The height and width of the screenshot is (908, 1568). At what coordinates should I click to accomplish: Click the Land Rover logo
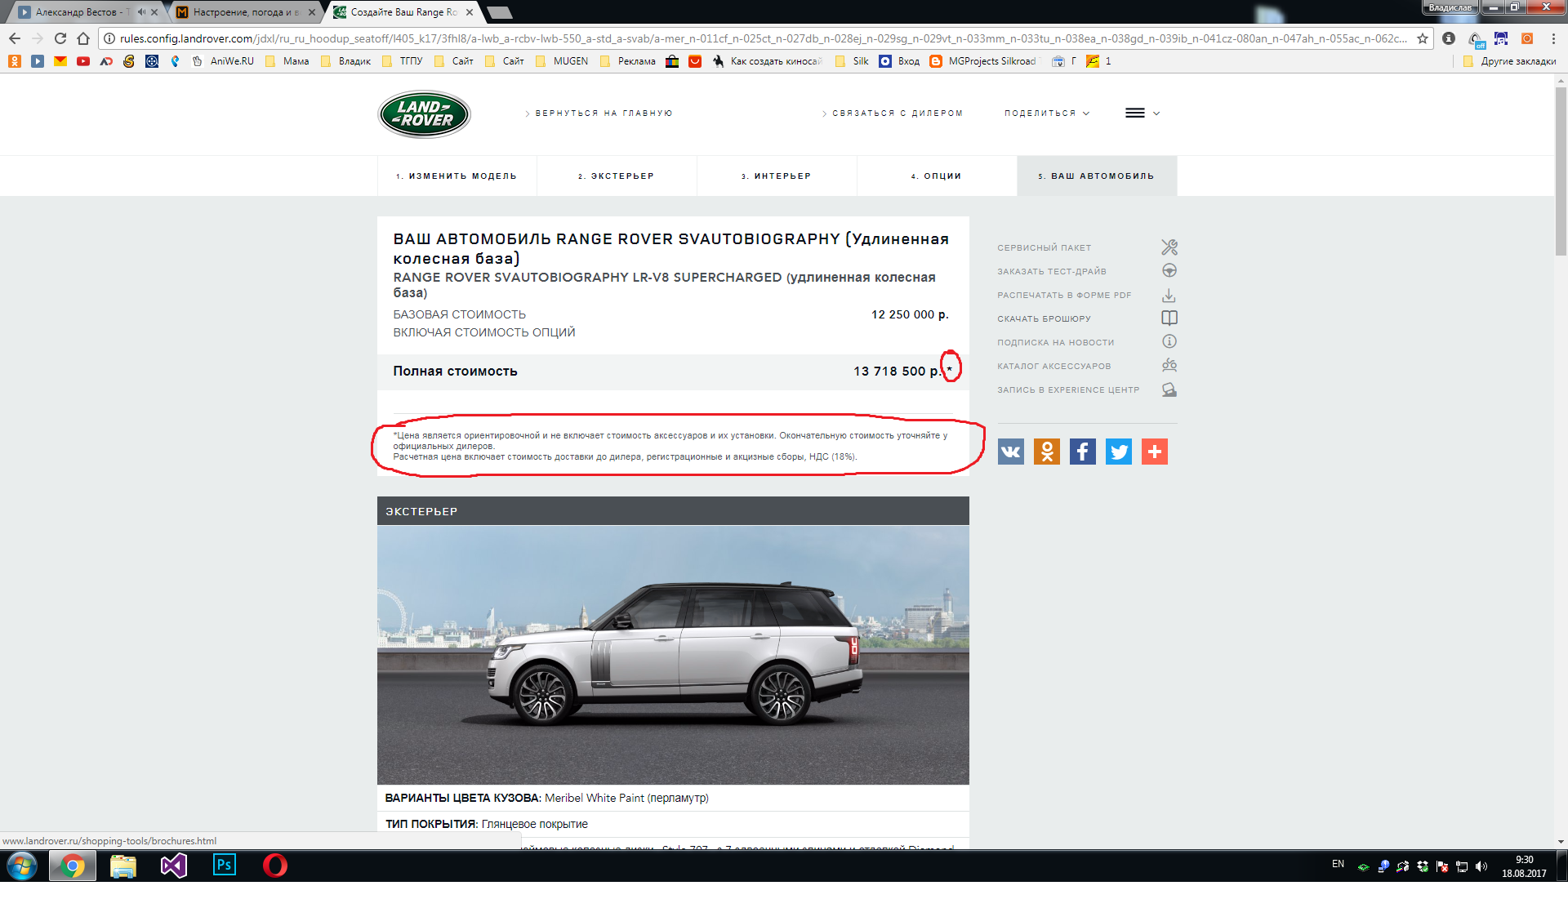[424, 114]
